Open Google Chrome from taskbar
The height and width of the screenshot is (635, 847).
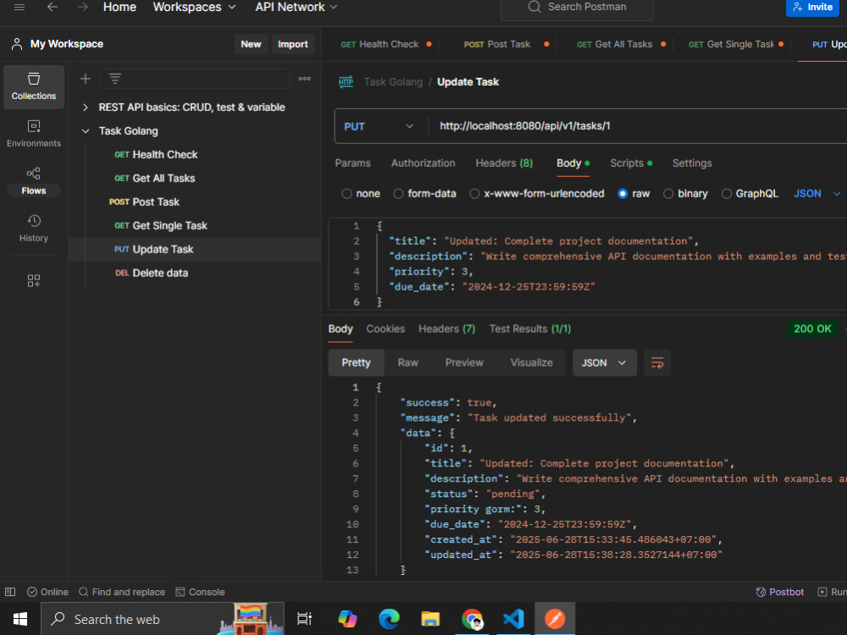point(473,619)
